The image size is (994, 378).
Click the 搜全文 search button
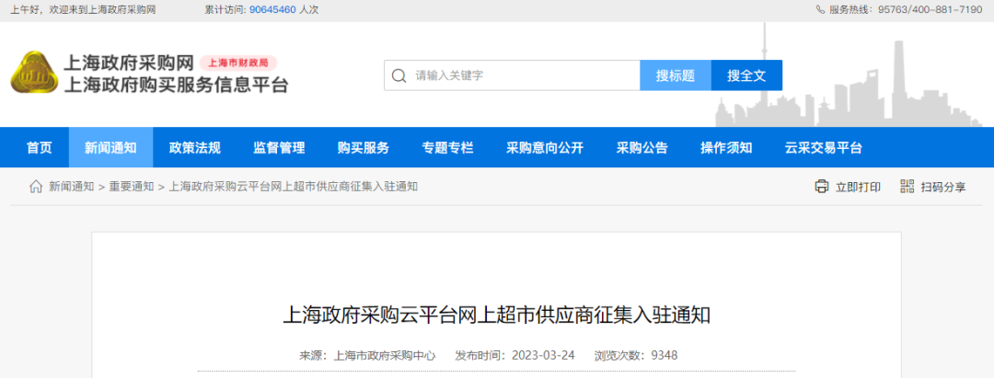click(746, 76)
